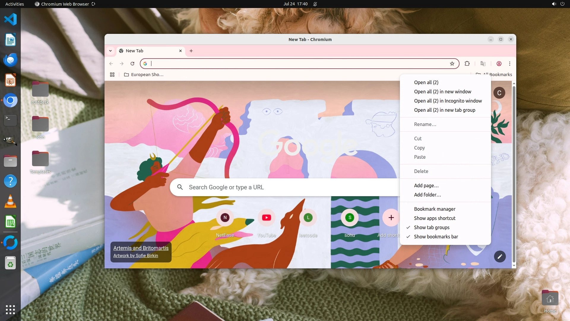Toggle the Show bookmarks bar option
This screenshot has width=570, height=321.
coord(436,237)
